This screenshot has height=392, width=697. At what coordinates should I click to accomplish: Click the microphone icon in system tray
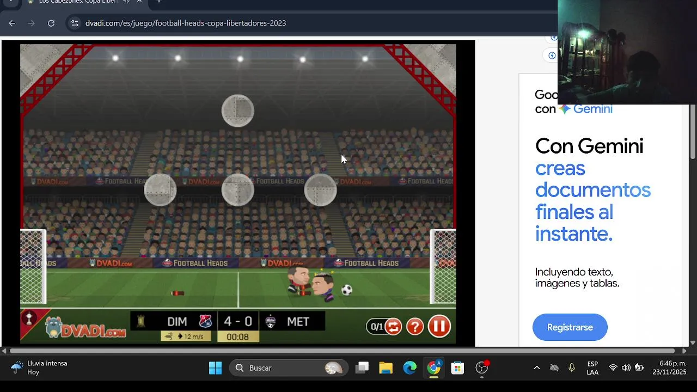point(572,368)
